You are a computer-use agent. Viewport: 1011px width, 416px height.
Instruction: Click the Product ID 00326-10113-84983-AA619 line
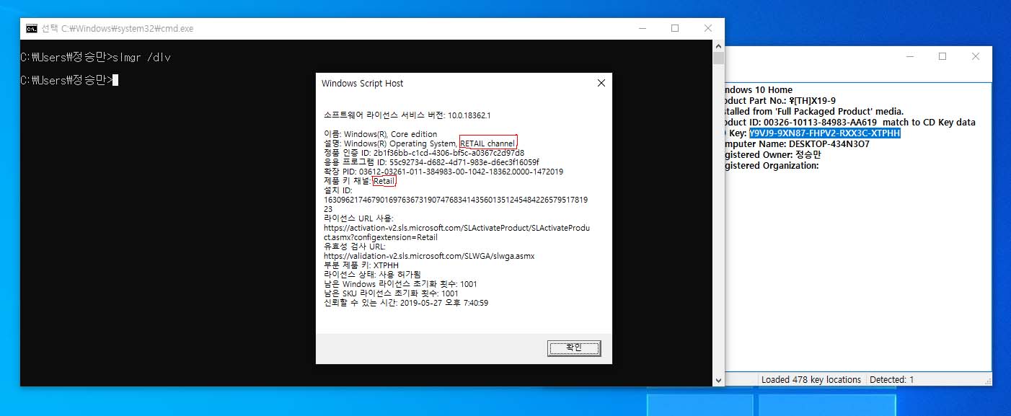click(x=850, y=123)
